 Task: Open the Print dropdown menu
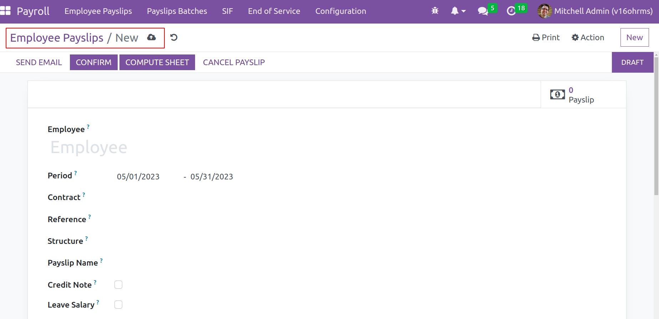(546, 37)
